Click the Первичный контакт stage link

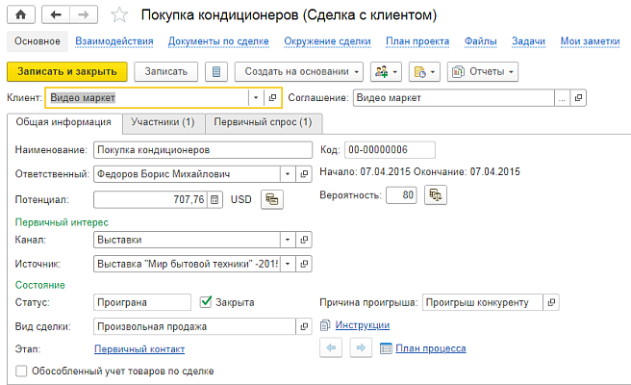click(139, 349)
